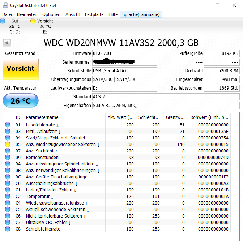Click raw value 00000000104B
Viewport: 243px width, 241px height.
coord(213,190)
